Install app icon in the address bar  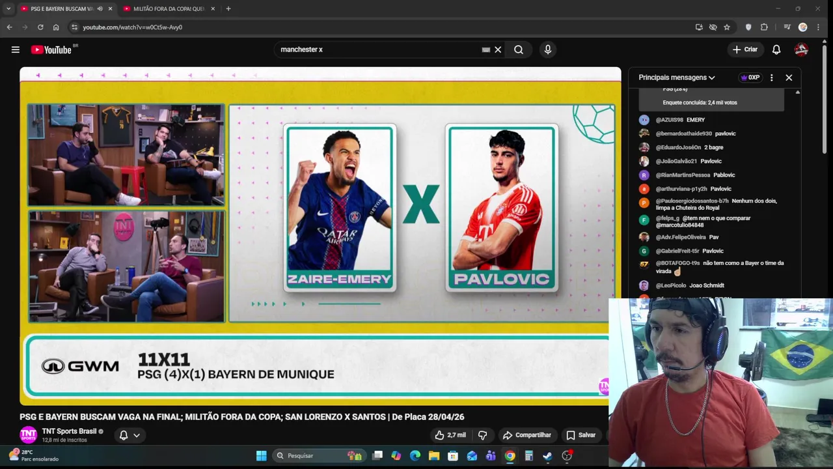(x=699, y=27)
